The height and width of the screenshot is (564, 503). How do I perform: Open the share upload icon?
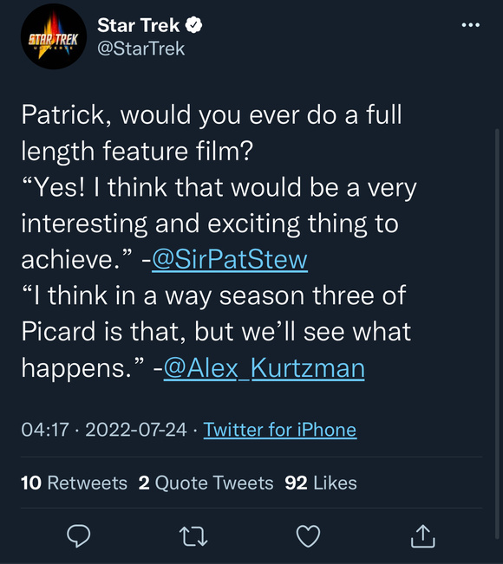423,536
